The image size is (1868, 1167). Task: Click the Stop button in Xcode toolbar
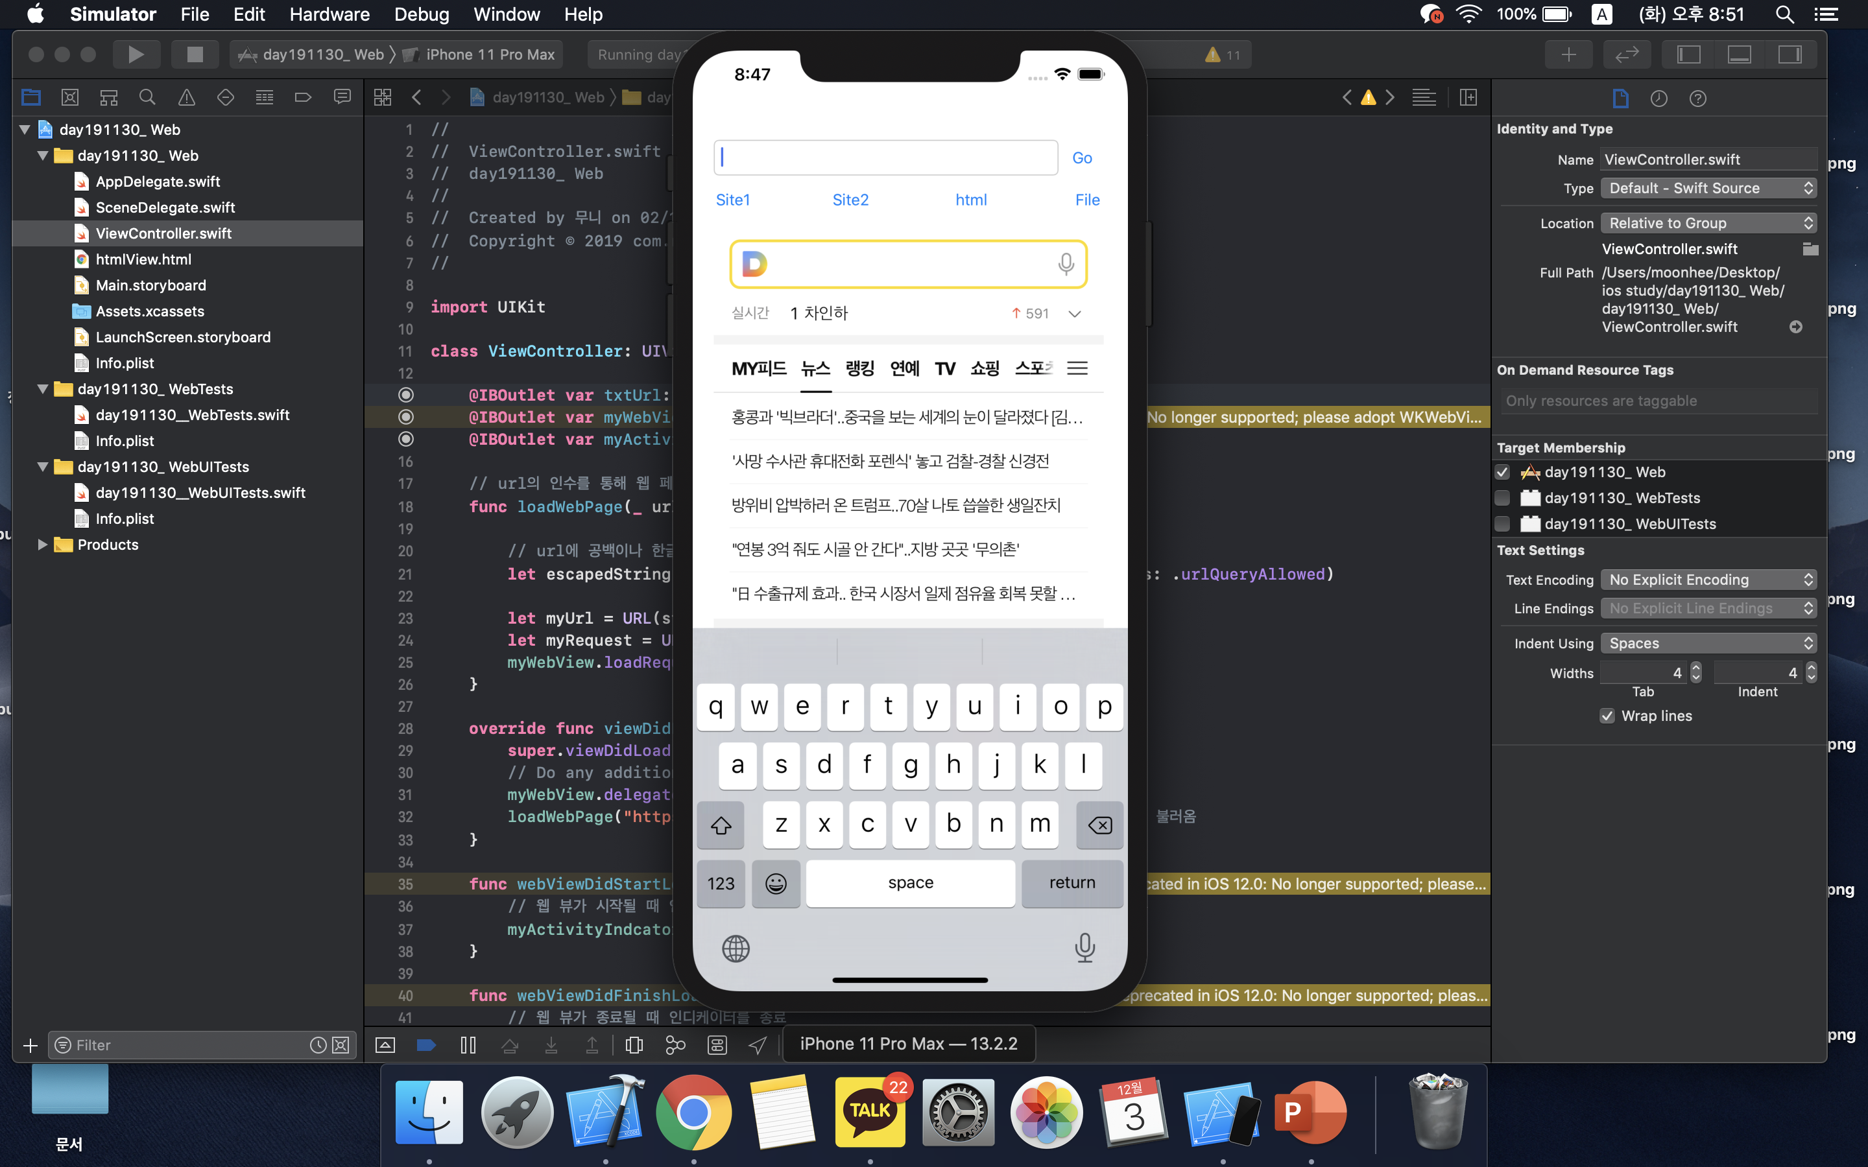tap(195, 54)
